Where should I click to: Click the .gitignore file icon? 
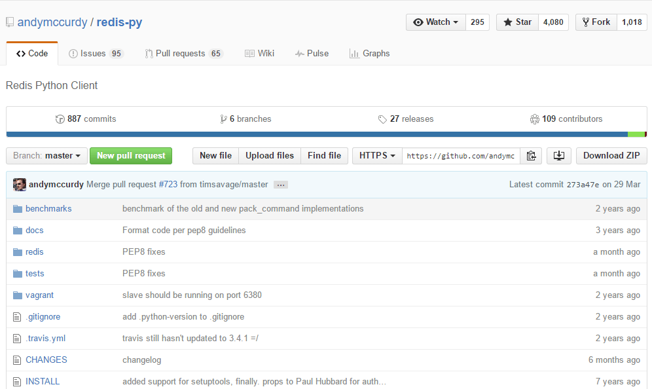tap(17, 317)
